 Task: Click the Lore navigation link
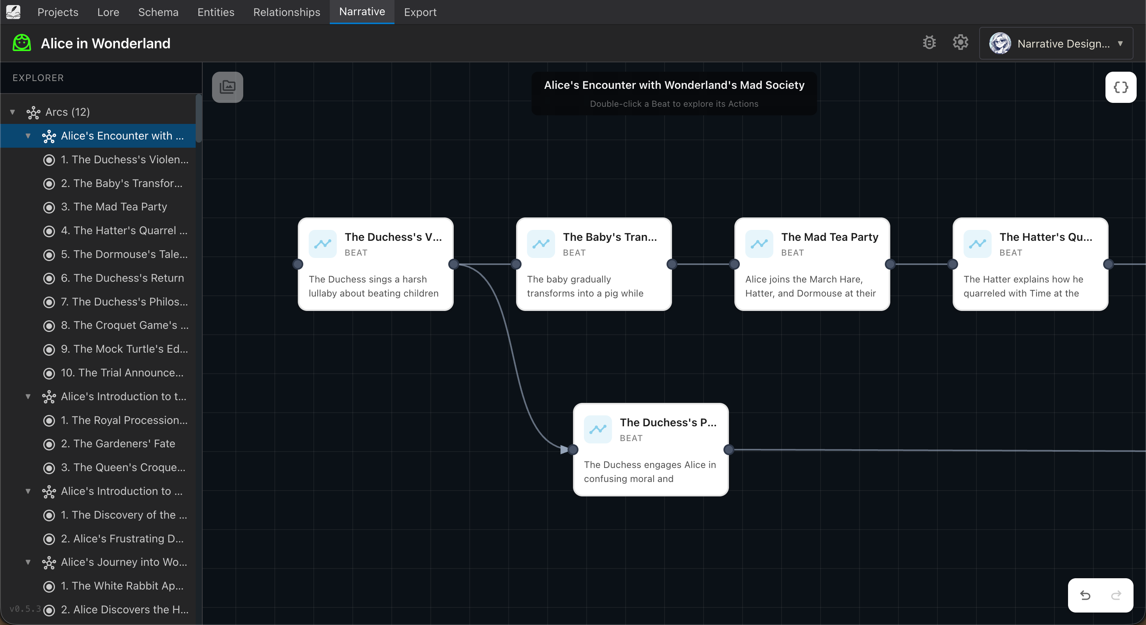(108, 12)
